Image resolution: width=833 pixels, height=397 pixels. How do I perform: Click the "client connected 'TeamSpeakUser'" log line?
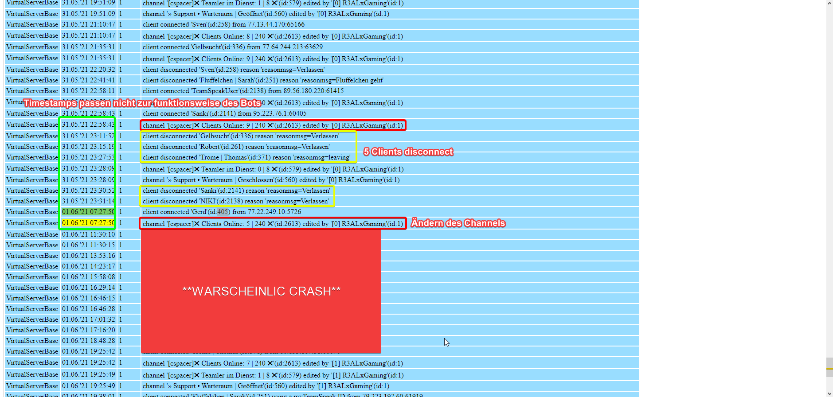[x=243, y=91]
